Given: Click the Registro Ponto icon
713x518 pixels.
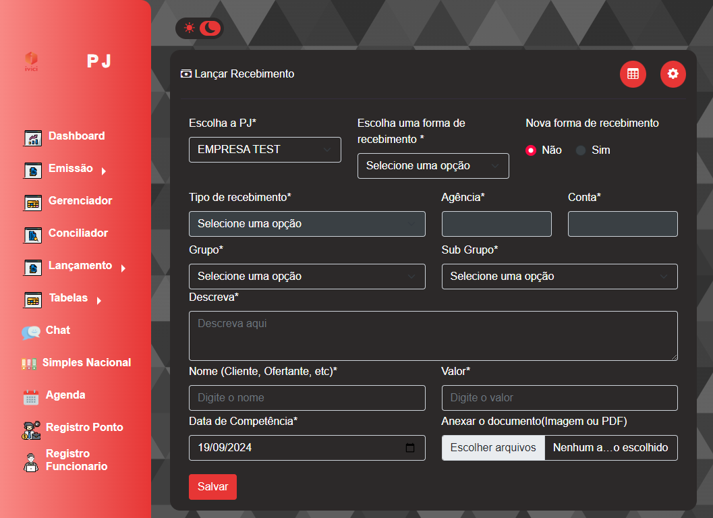Looking at the screenshot, I should coord(31,430).
